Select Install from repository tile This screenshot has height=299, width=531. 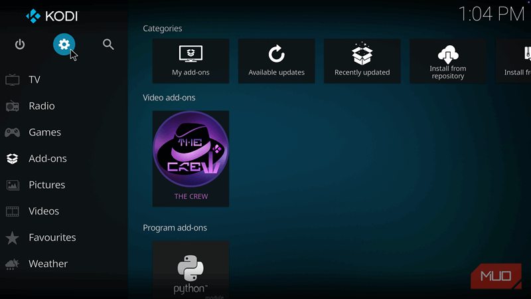pyautogui.click(x=447, y=61)
